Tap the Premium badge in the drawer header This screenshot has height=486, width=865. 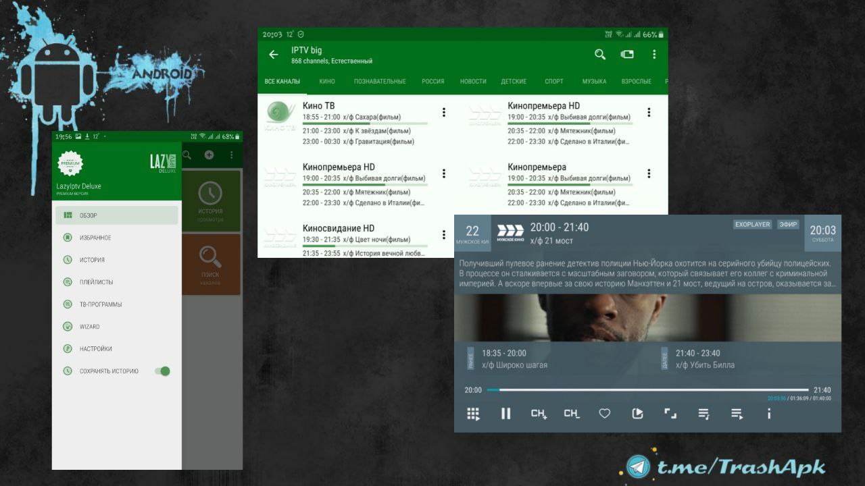pos(70,164)
